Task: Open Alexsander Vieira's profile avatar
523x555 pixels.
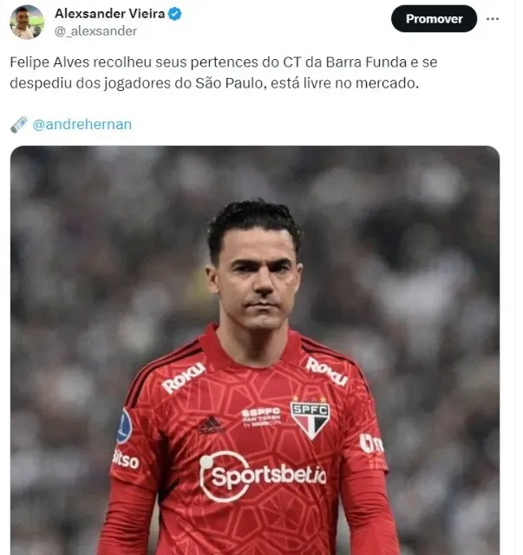Action: (27, 22)
